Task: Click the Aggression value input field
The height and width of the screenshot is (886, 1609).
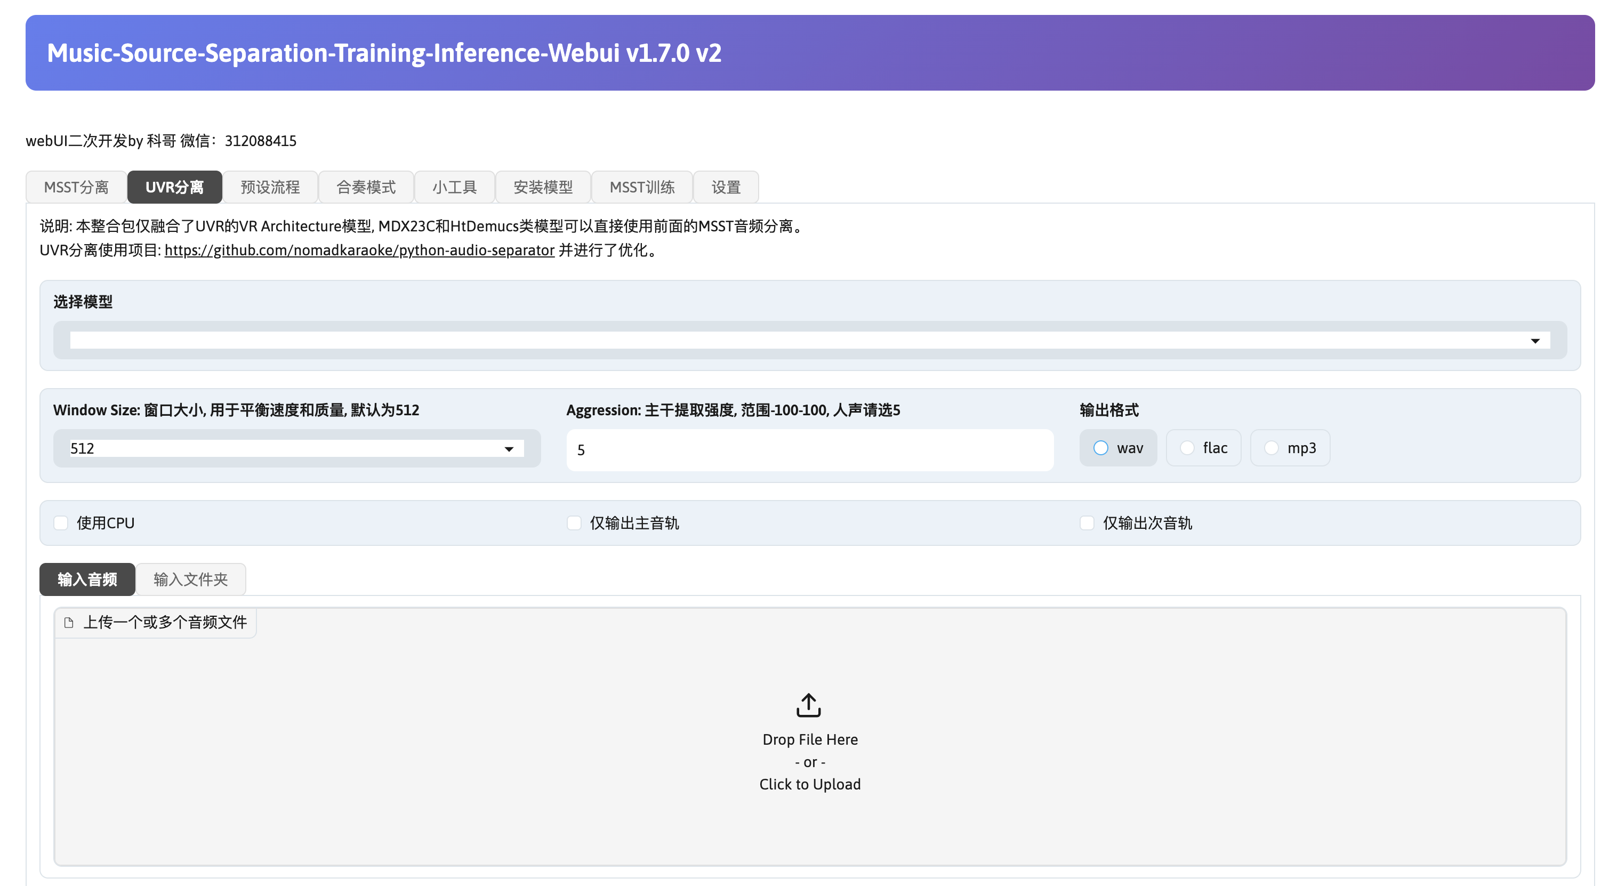Action: pyautogui.click(x=809, y=450)
